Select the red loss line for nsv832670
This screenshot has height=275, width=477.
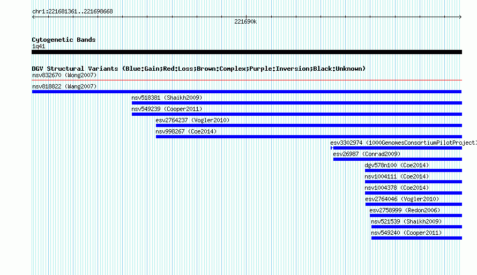click(247, 80)
